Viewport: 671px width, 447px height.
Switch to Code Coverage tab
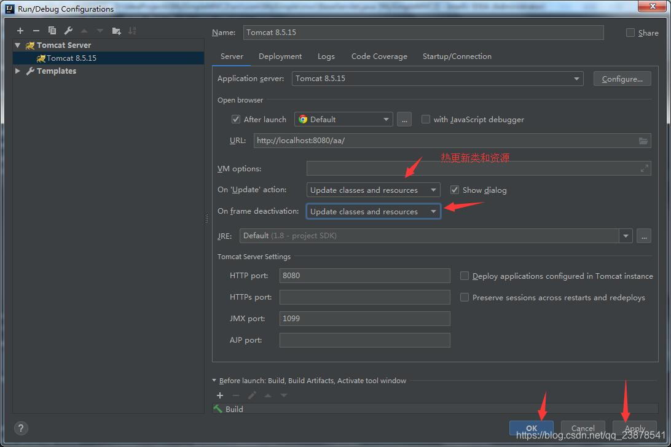click(x=379, y=56)
